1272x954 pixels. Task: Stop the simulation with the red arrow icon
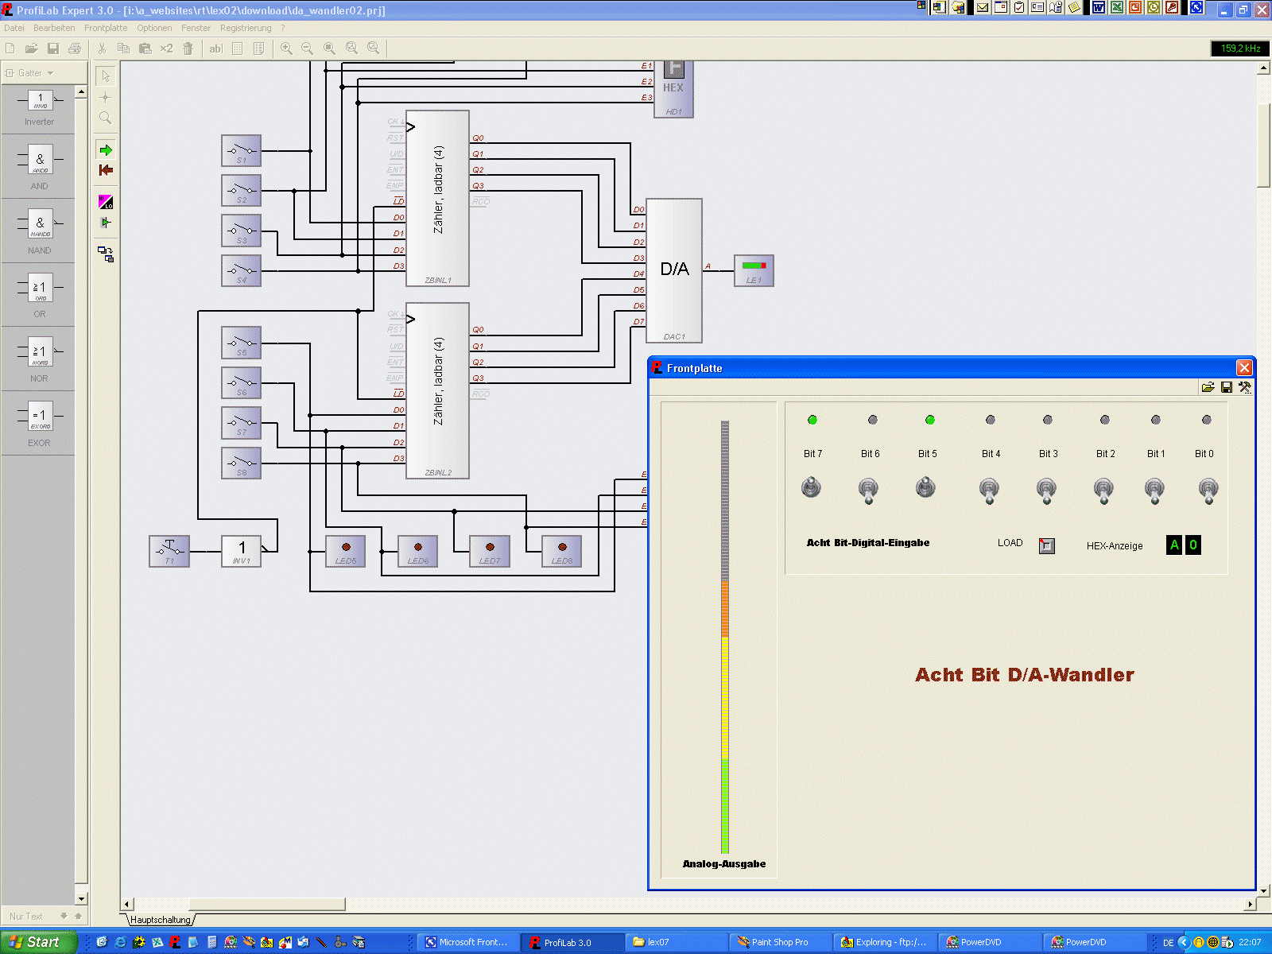[106, 170]
